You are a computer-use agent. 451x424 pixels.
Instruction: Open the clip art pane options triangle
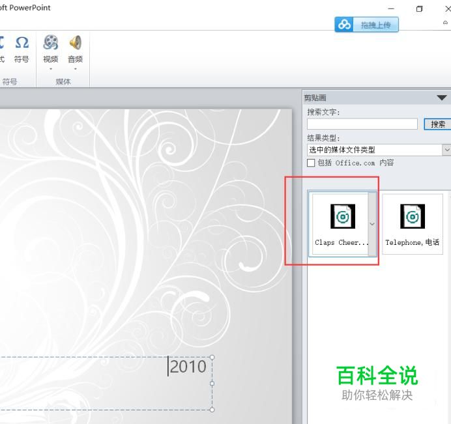(441, 98)
